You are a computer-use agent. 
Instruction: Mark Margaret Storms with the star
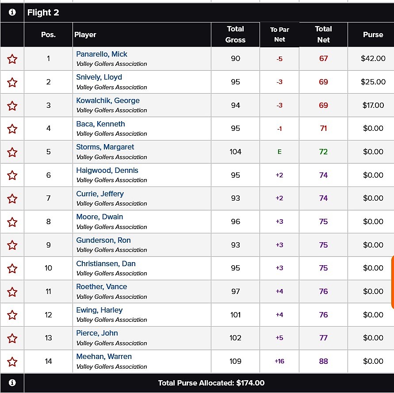[x=12, y=152]
